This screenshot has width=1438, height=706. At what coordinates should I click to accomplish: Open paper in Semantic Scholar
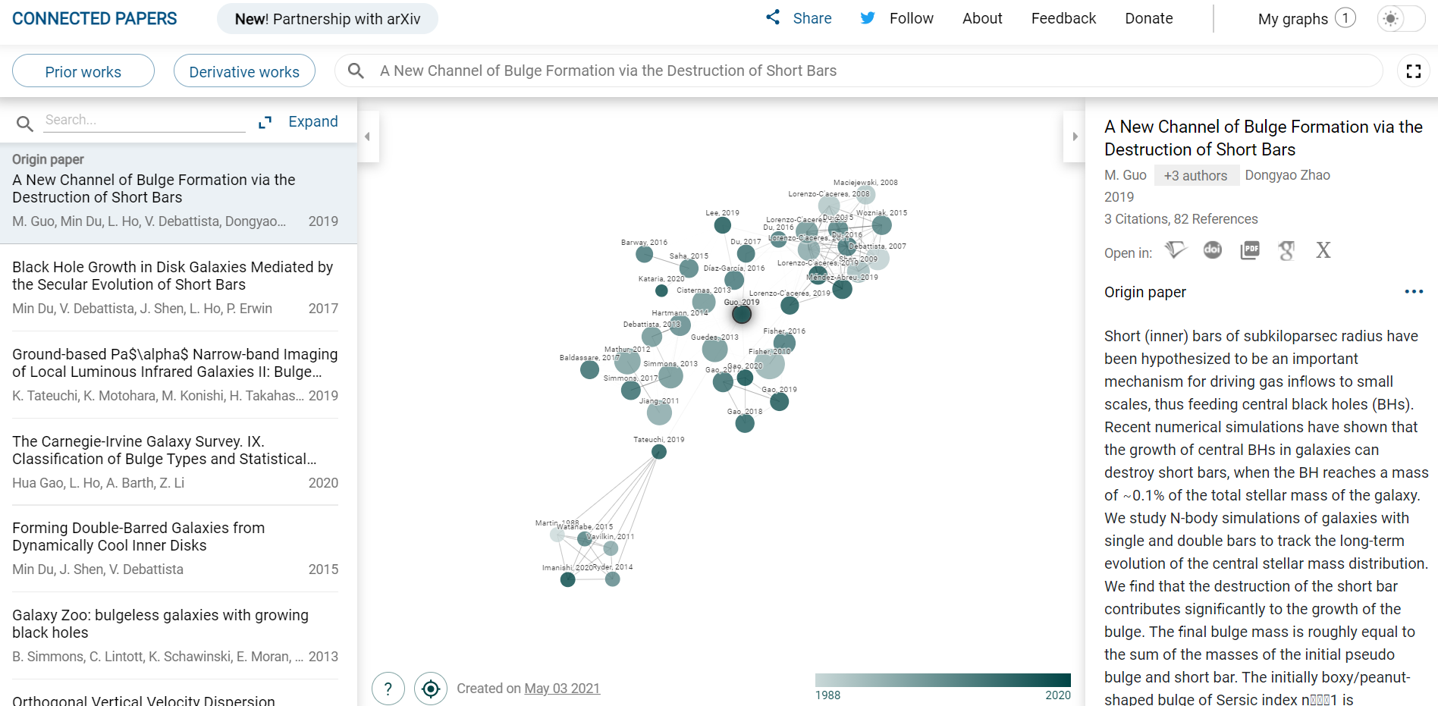point(1176,250)
